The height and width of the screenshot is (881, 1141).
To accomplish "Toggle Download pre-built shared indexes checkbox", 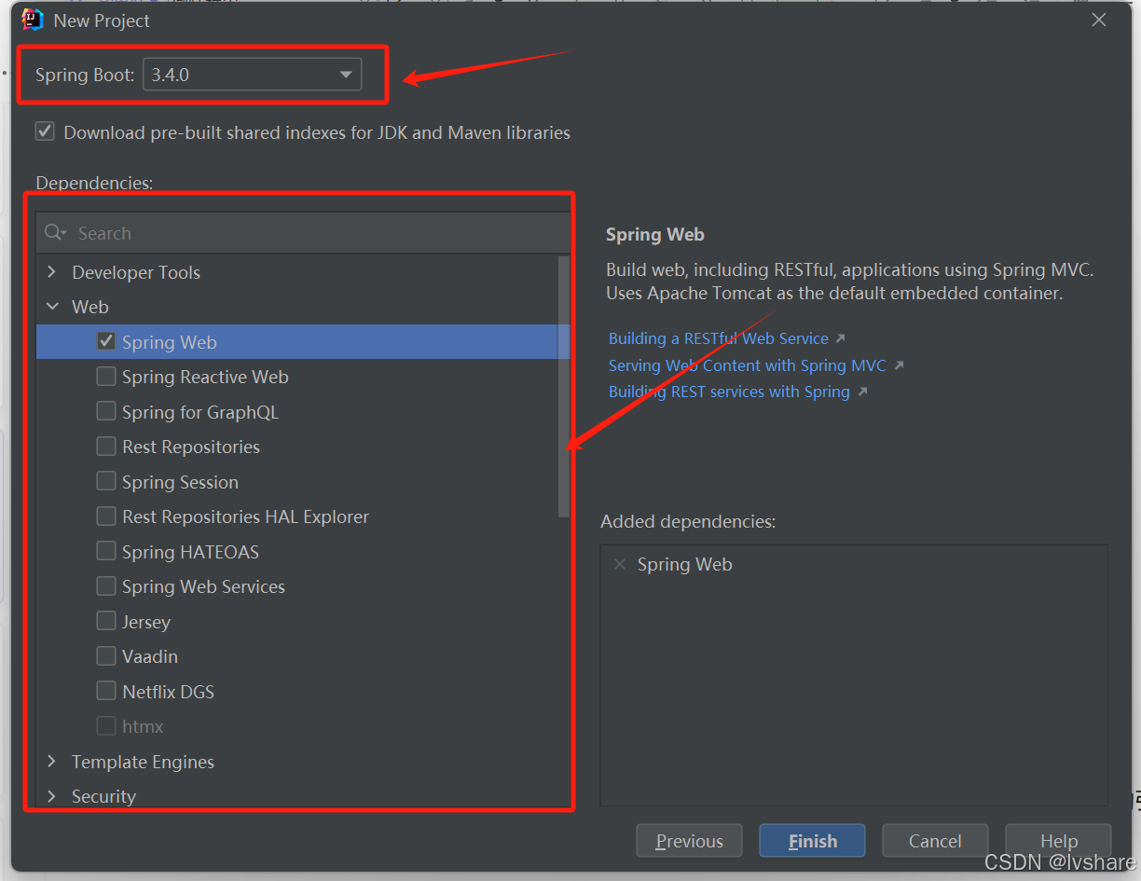I will [x=45, y=131].
